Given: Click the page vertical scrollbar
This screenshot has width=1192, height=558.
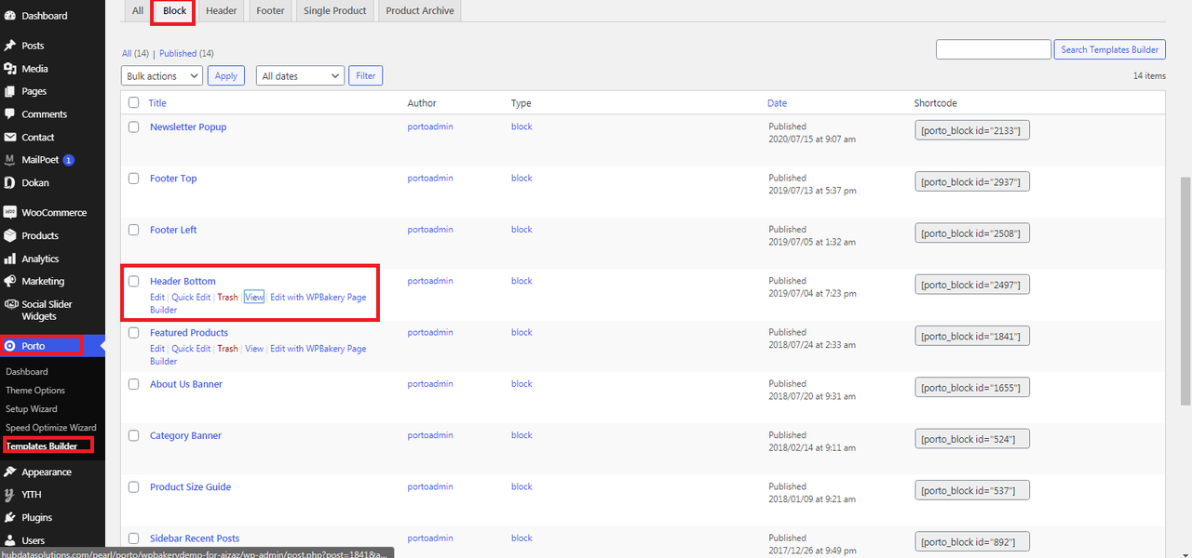Looking at the screenshot, I should 1185,291.
